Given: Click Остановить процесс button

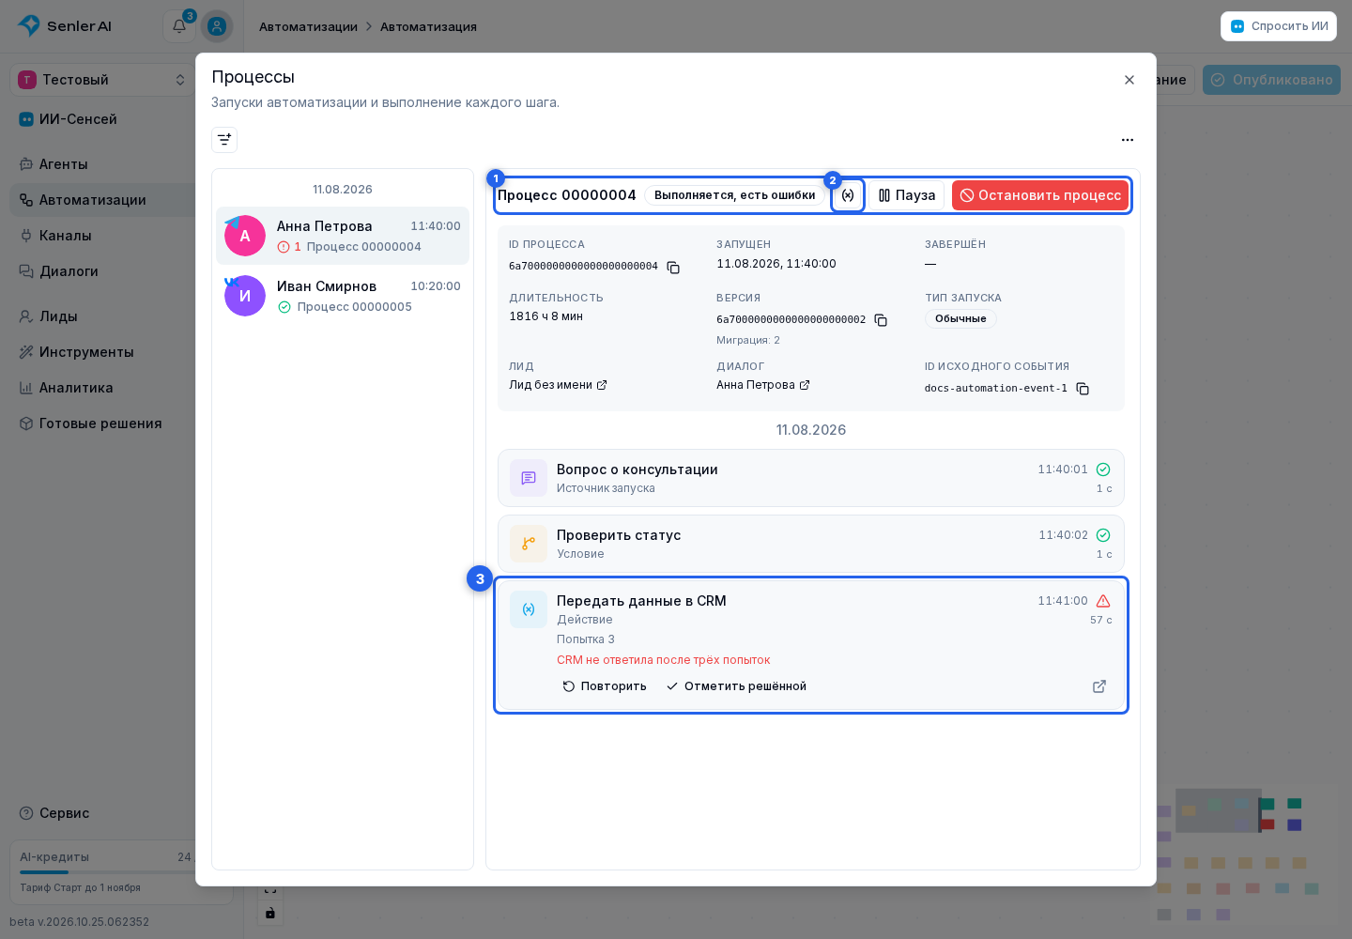Looking at the screenshot, I should [1040, 195].
